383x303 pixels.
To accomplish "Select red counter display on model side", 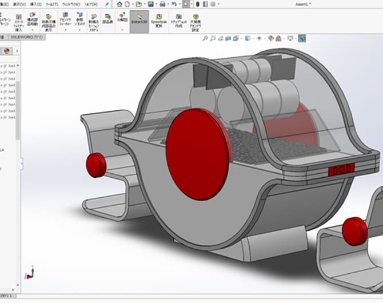I will coord(341,169).
